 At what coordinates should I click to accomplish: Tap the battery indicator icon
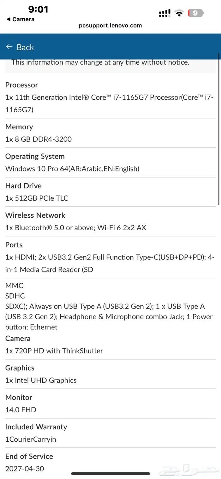click(x=196, y=13)
